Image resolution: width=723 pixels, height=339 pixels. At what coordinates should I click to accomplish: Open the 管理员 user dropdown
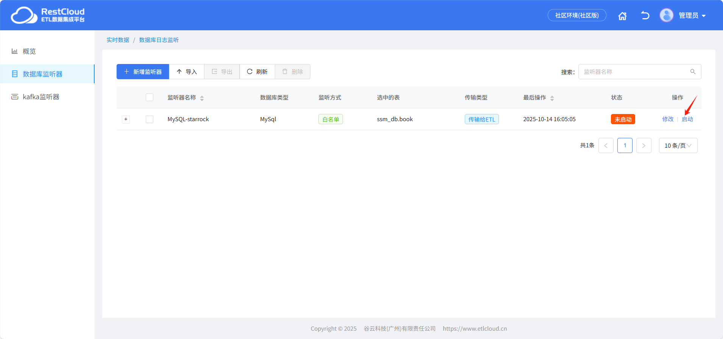(692, 16)
